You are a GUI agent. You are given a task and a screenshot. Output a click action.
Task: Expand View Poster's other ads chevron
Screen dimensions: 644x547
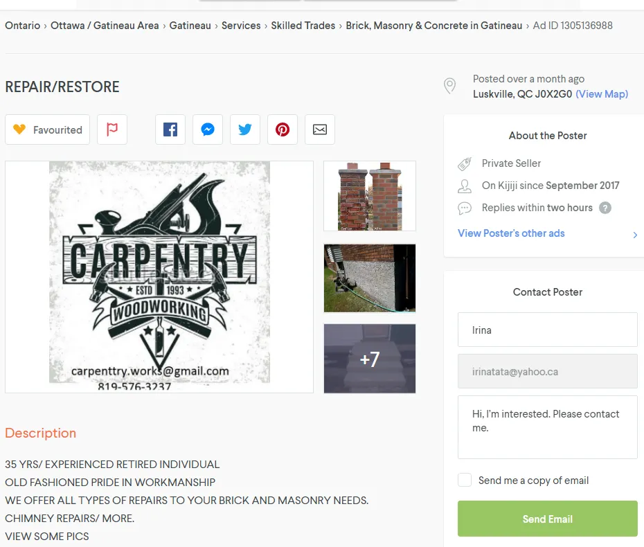635,235
